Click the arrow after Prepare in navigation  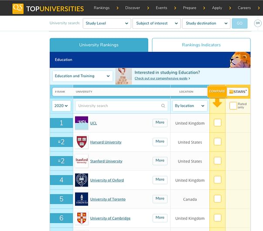click(x=204, y=8)
